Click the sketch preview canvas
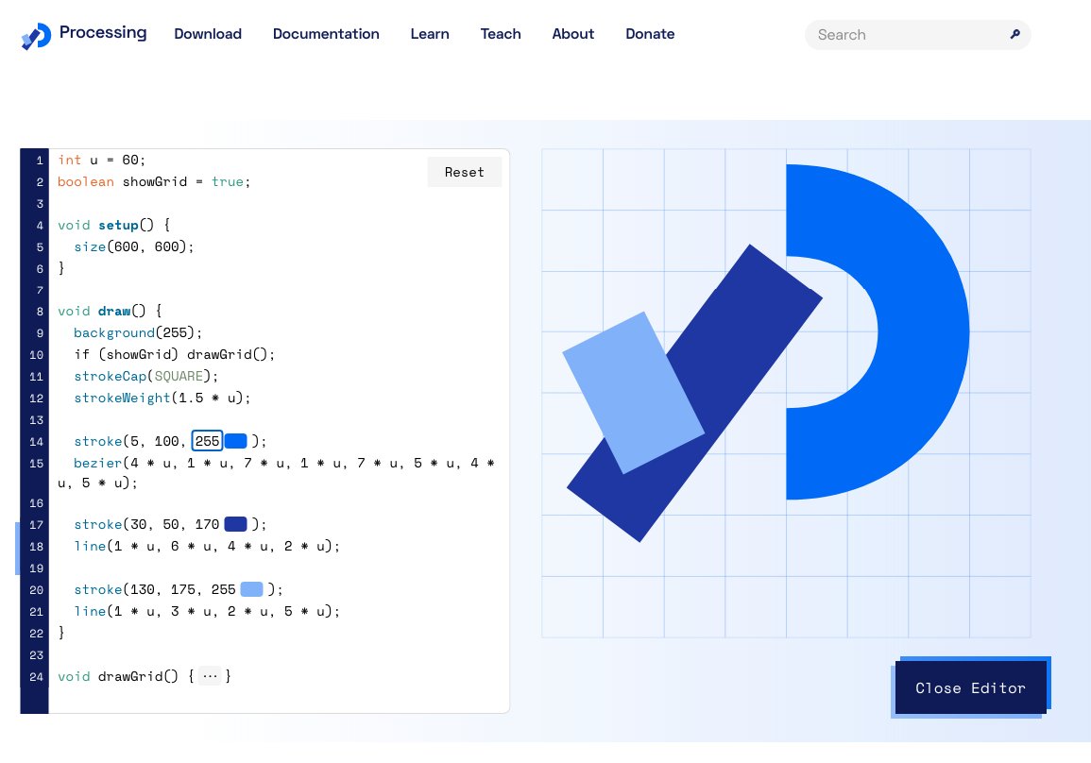This screenshot has height=763, width=1091. 786,395
